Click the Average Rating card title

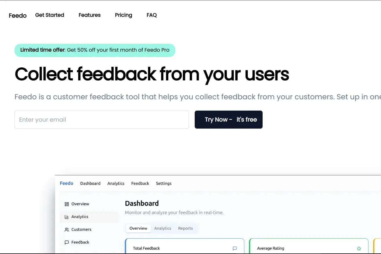tap(270, 248)
